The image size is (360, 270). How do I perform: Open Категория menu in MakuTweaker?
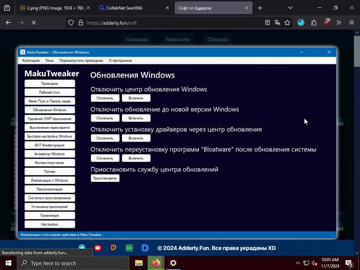pos(31,60)
